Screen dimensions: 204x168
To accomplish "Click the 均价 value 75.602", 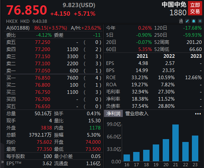I will (45, 142).
